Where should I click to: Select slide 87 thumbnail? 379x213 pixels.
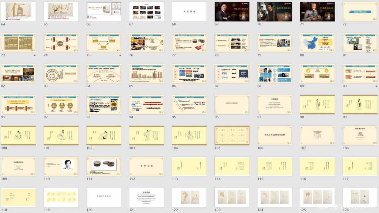(x=232, y=74)
